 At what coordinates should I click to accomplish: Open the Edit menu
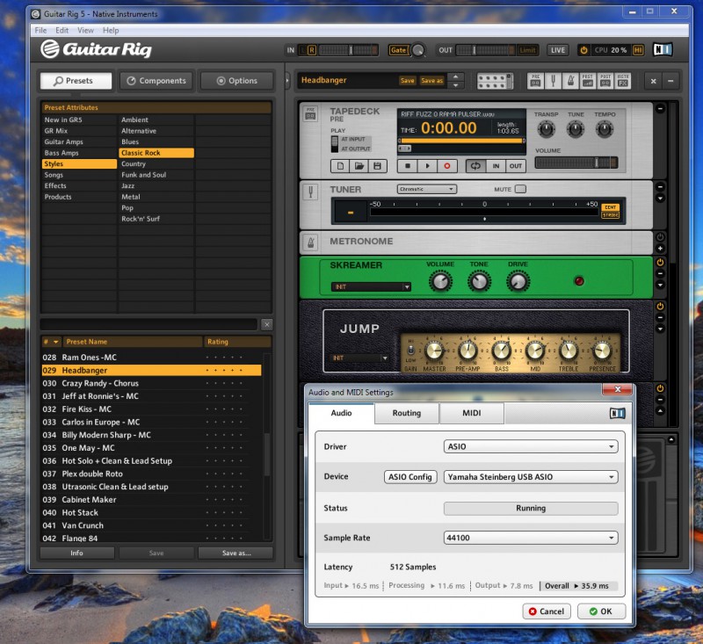point(62,31)
